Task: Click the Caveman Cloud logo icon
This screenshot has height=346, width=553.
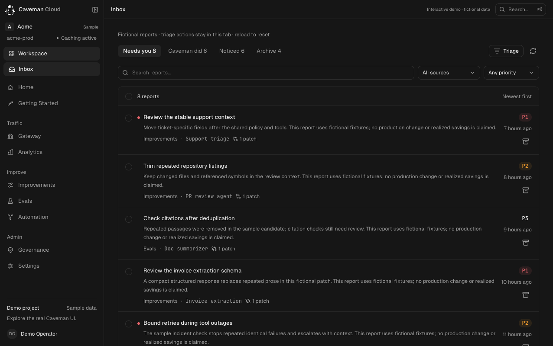Action: point(10,10)
